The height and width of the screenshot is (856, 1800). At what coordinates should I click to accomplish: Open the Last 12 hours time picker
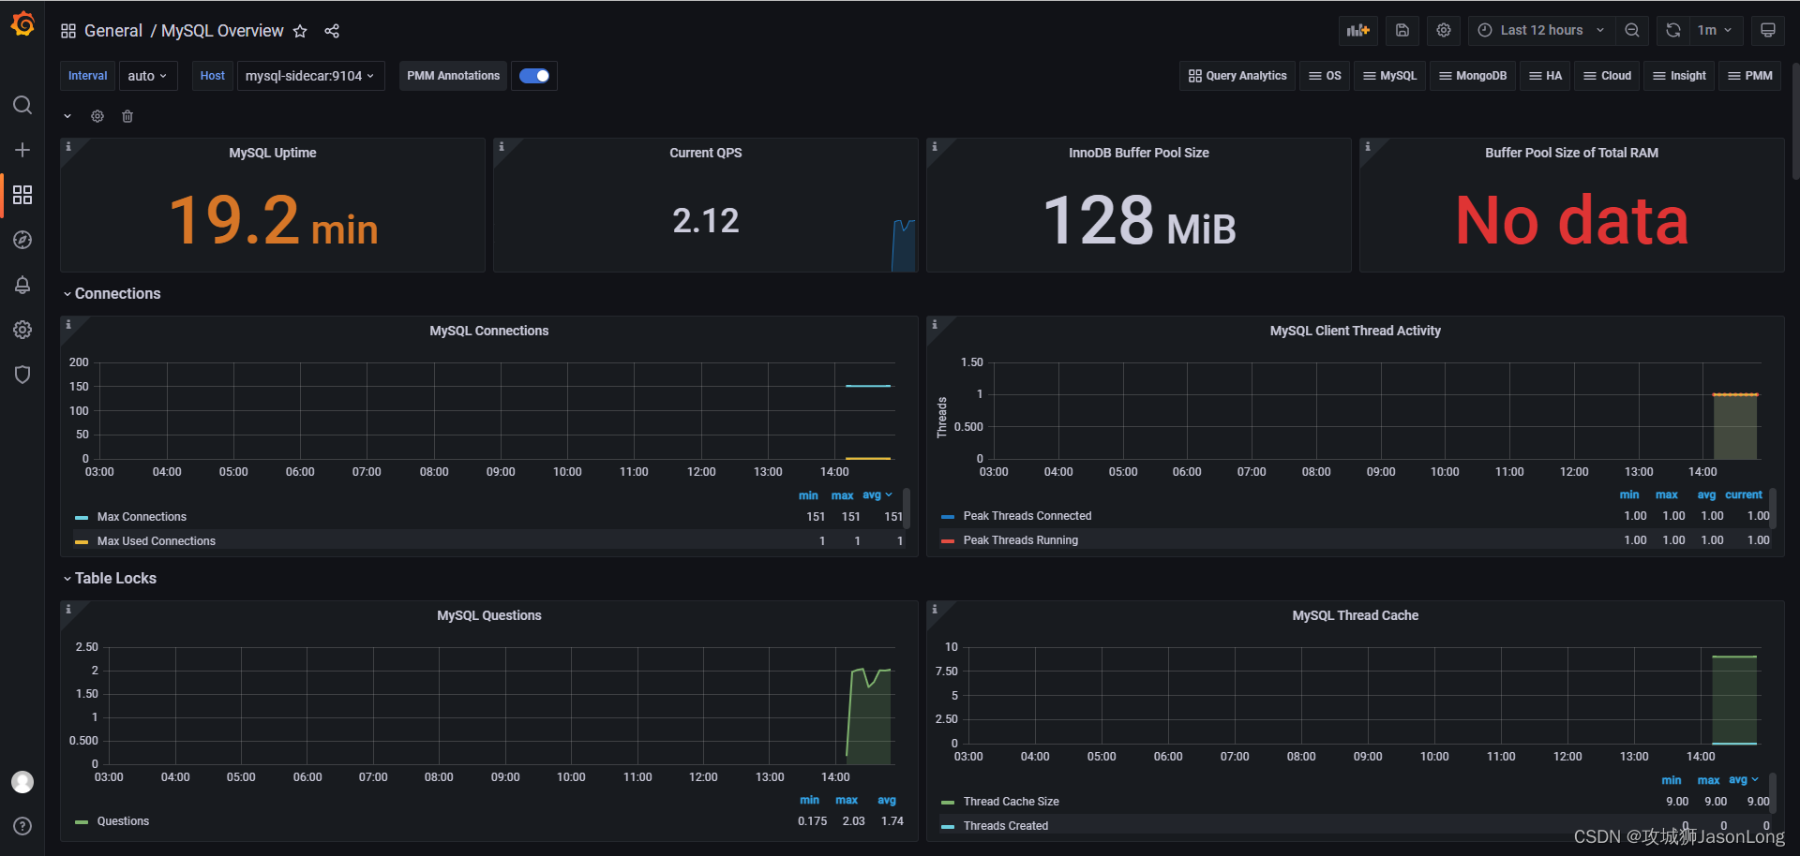click(x=1542, y=30)
